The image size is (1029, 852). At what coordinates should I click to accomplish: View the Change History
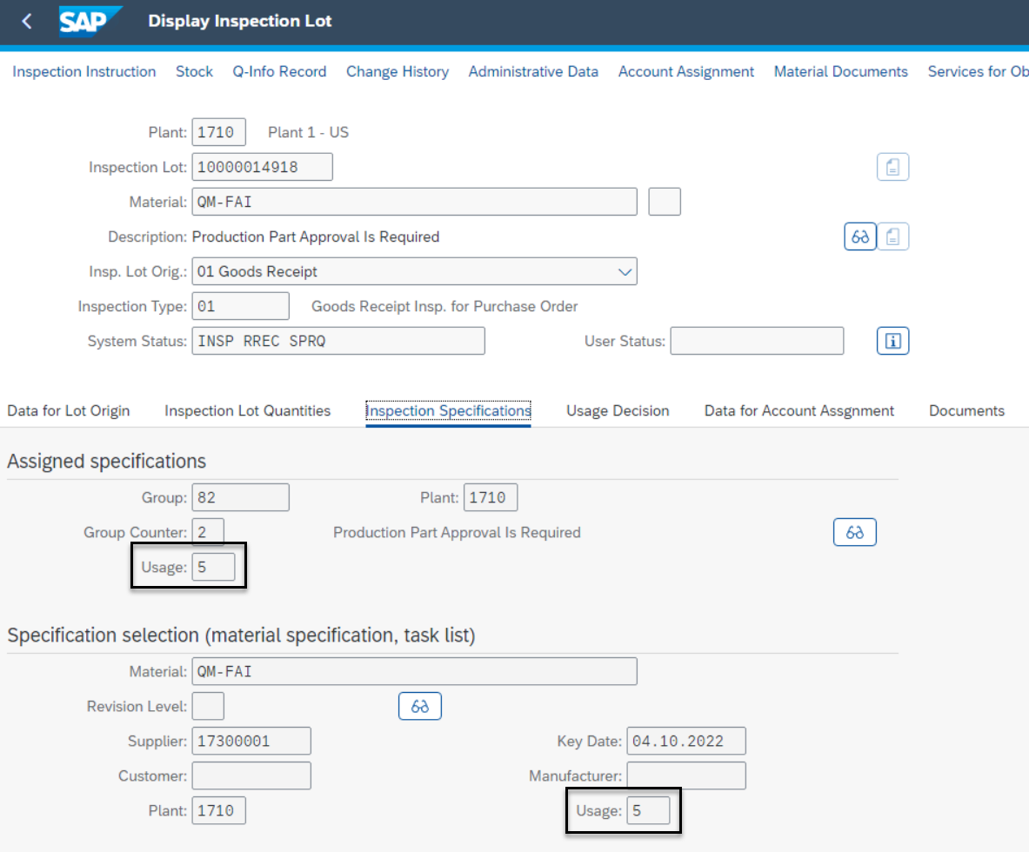[398, 71]
